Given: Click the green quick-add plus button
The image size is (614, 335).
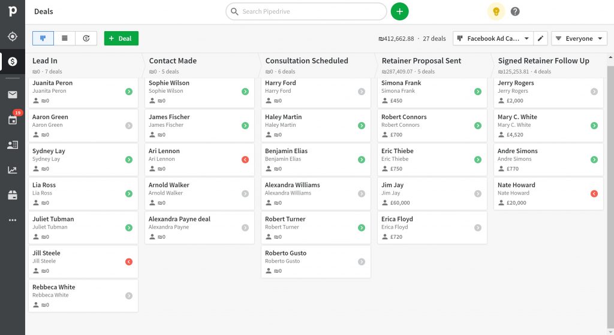Looking at the screenshot, I should point(399,11).
